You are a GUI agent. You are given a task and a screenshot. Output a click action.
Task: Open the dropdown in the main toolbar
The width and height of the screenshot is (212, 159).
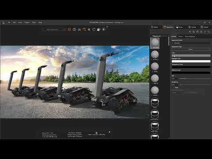[x=54, y=30]
